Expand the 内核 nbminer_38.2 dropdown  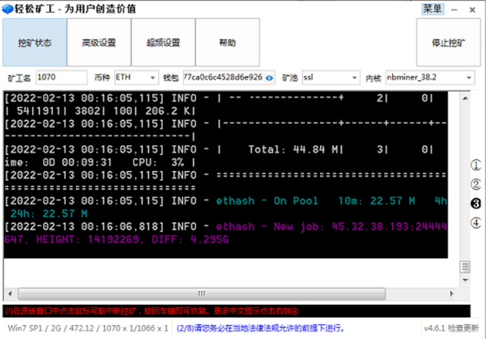pos(469,78)
